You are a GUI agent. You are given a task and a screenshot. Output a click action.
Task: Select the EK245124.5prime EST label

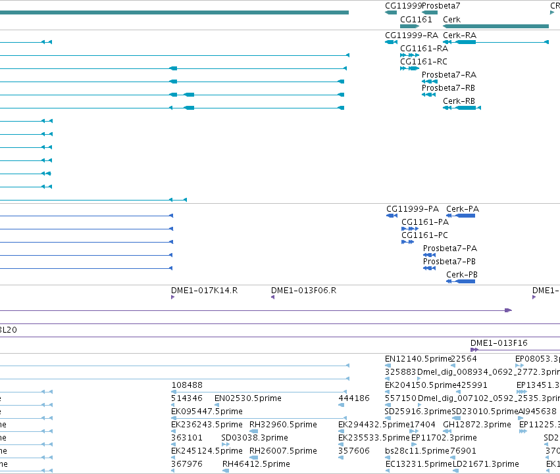tap(207, 451)
